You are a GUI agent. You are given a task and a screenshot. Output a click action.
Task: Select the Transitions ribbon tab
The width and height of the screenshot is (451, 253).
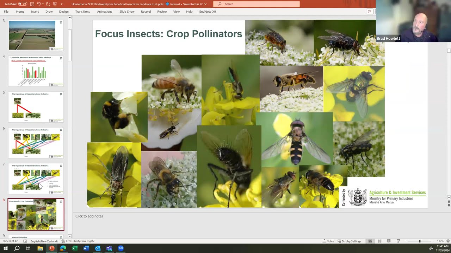coord(82,12)
